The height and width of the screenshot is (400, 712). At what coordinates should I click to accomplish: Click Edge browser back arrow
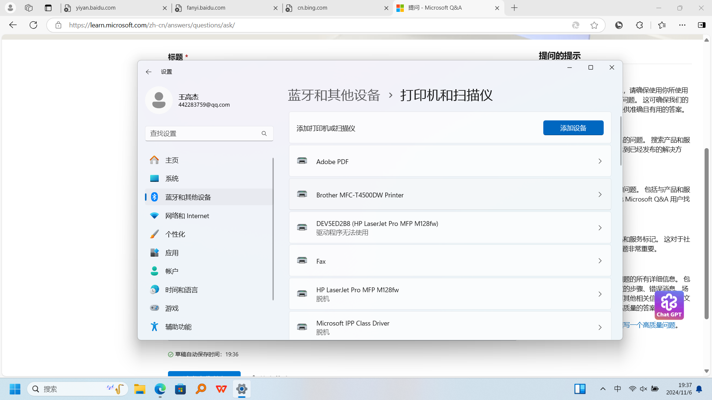(x=13, y=25)
